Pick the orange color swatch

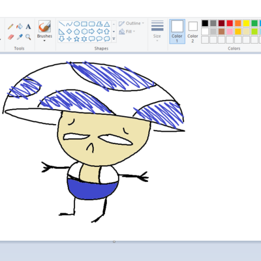(x=238, y=23)
